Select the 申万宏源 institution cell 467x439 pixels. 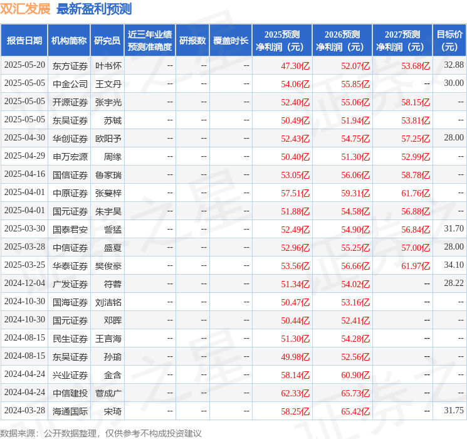point(70,157)
